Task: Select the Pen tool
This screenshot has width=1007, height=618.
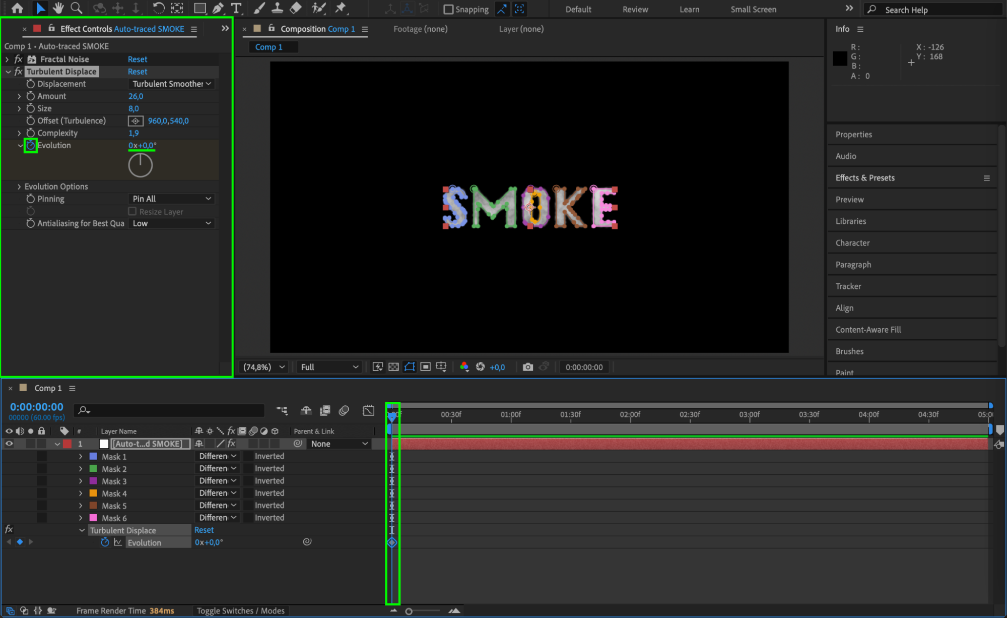Action: coord(218,8)
